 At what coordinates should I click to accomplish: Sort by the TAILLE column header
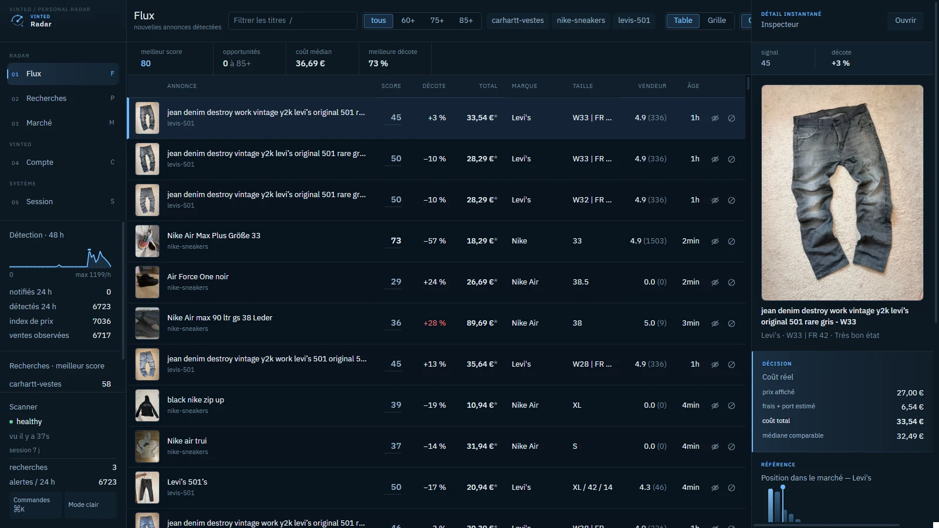click(583, 86)
